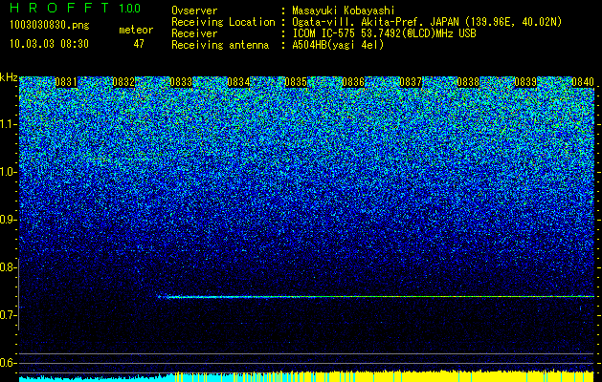This screenshot has width=602, height=382.
Task: Click the 0.9 kHz axis label
Action: point(7,220)
